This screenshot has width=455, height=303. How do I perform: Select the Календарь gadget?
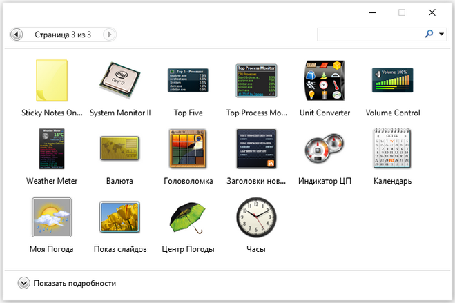tap(392, 148)
